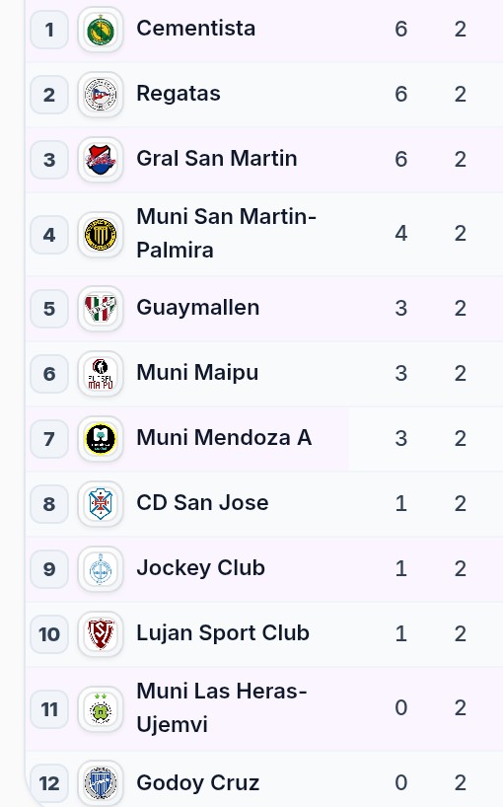Click the Lujan Sport Club shield
The image size is (503, 807).
(x=101, y=634)
